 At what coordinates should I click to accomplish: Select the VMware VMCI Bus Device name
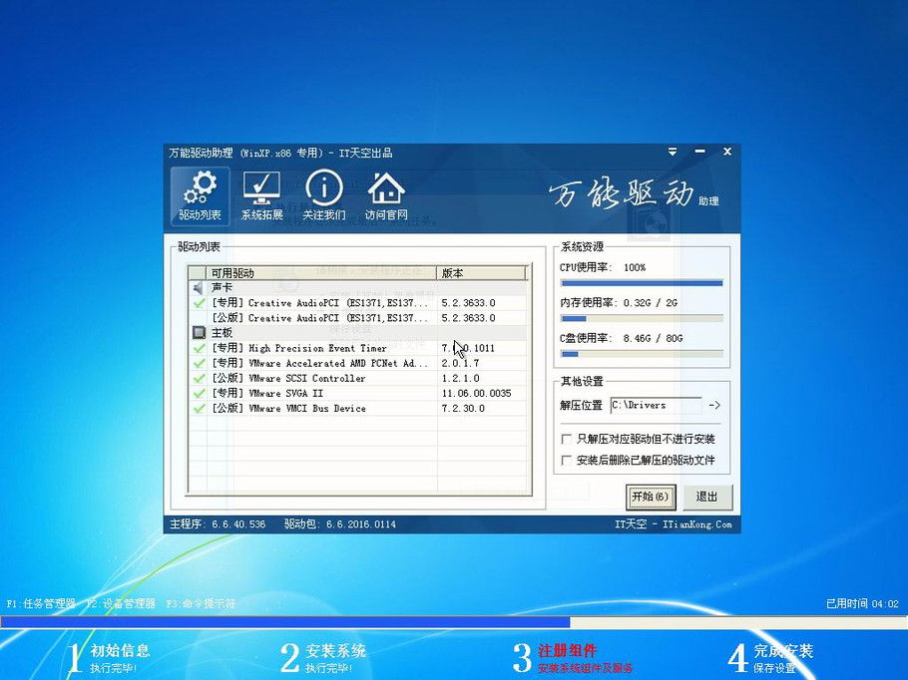click(307, 408)
